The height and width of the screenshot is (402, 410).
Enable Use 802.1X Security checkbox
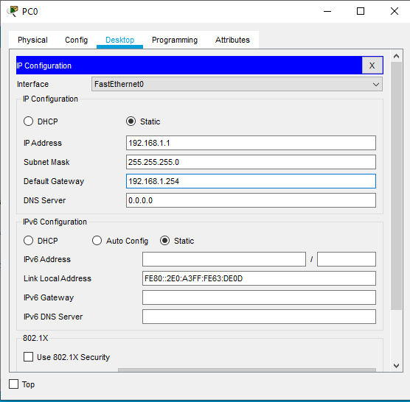point(28,357)
